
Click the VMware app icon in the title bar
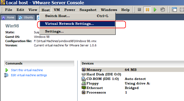(x=3, y=2)
